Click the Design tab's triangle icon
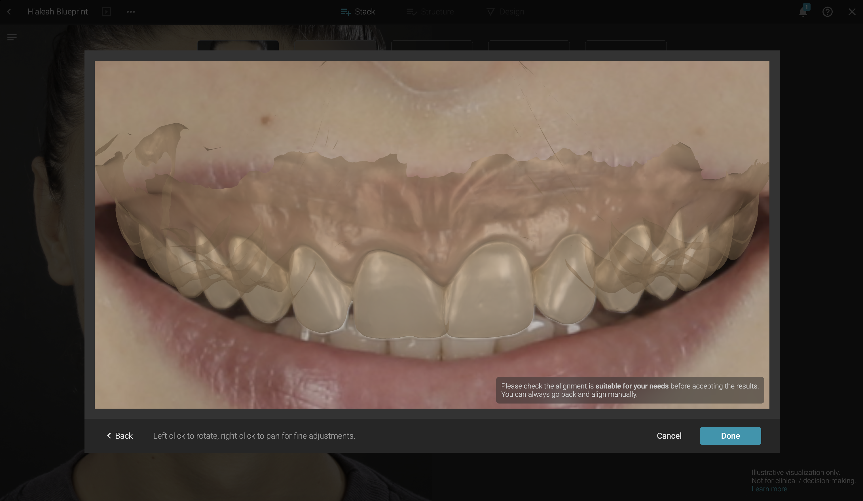The width and height of the screenshot is (863, 501). click(490, 12)
